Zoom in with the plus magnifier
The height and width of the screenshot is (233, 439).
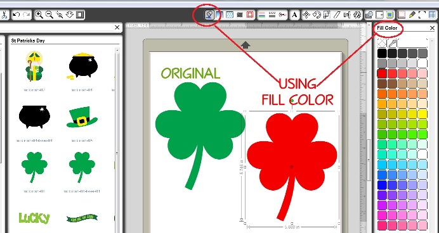pyautogui.click(x=39, y=15)
